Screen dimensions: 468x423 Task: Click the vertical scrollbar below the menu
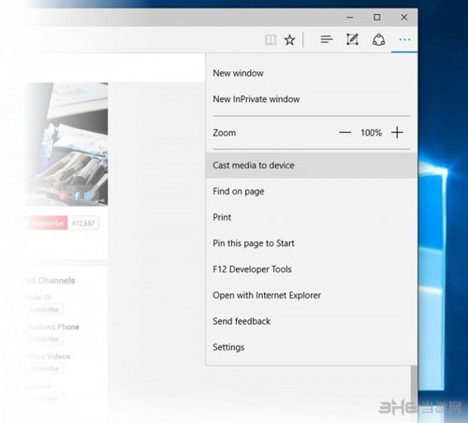[x=414, y=387]
